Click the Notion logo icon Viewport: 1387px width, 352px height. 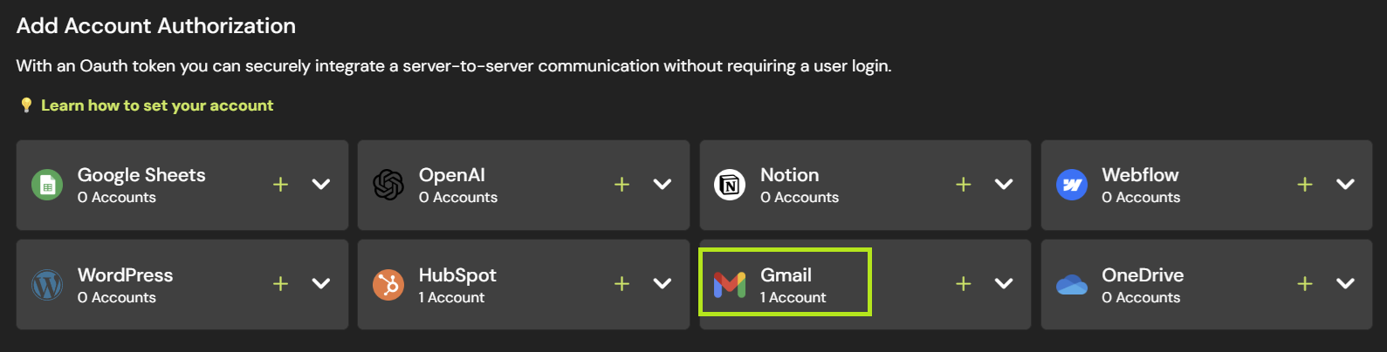730,185
